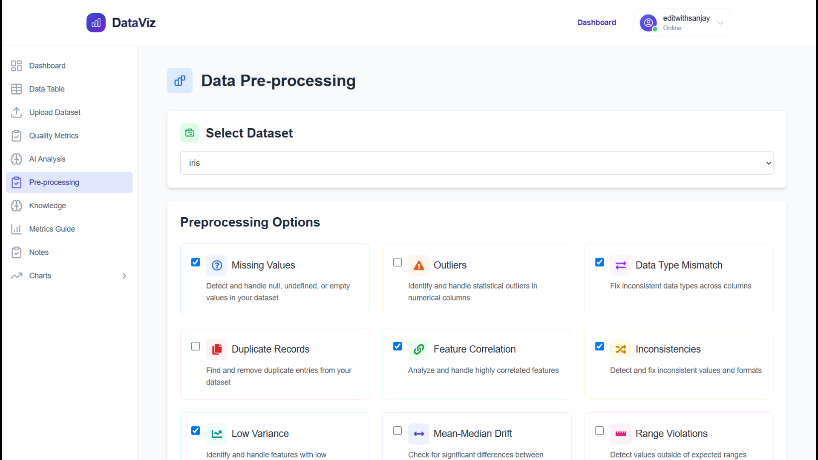
Task: Open the Notes sidebar link
Action: (x=39, y=253)
